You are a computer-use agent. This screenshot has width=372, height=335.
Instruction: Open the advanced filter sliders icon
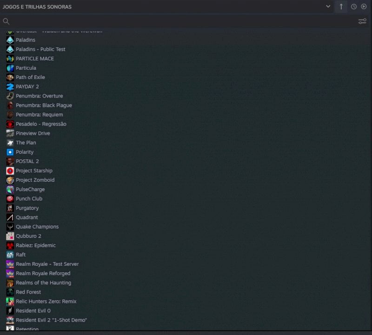(362, 21)
